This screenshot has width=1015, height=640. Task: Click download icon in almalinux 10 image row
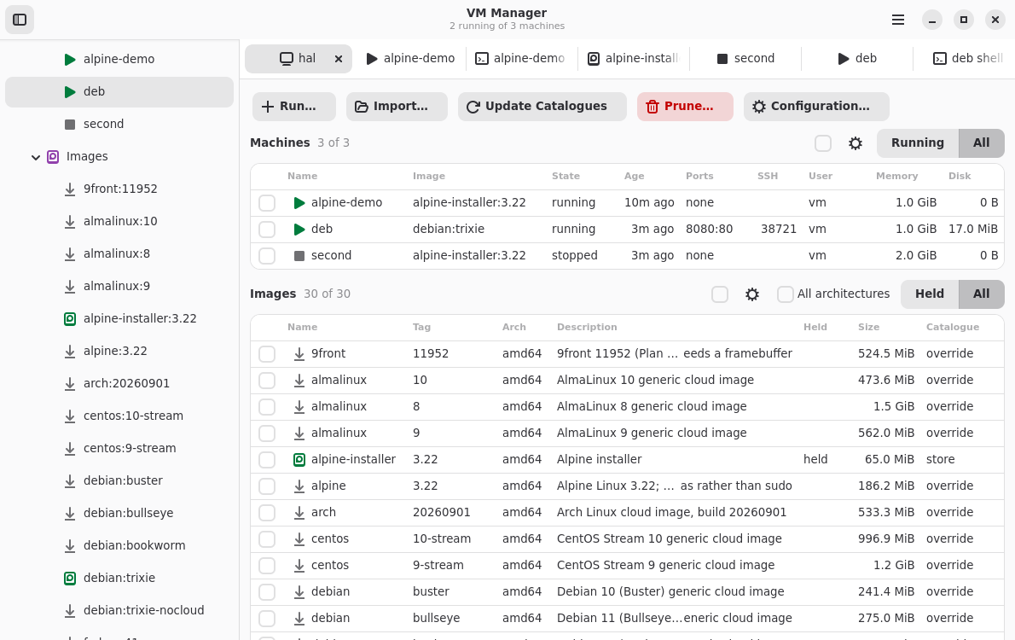coord(299,381)
